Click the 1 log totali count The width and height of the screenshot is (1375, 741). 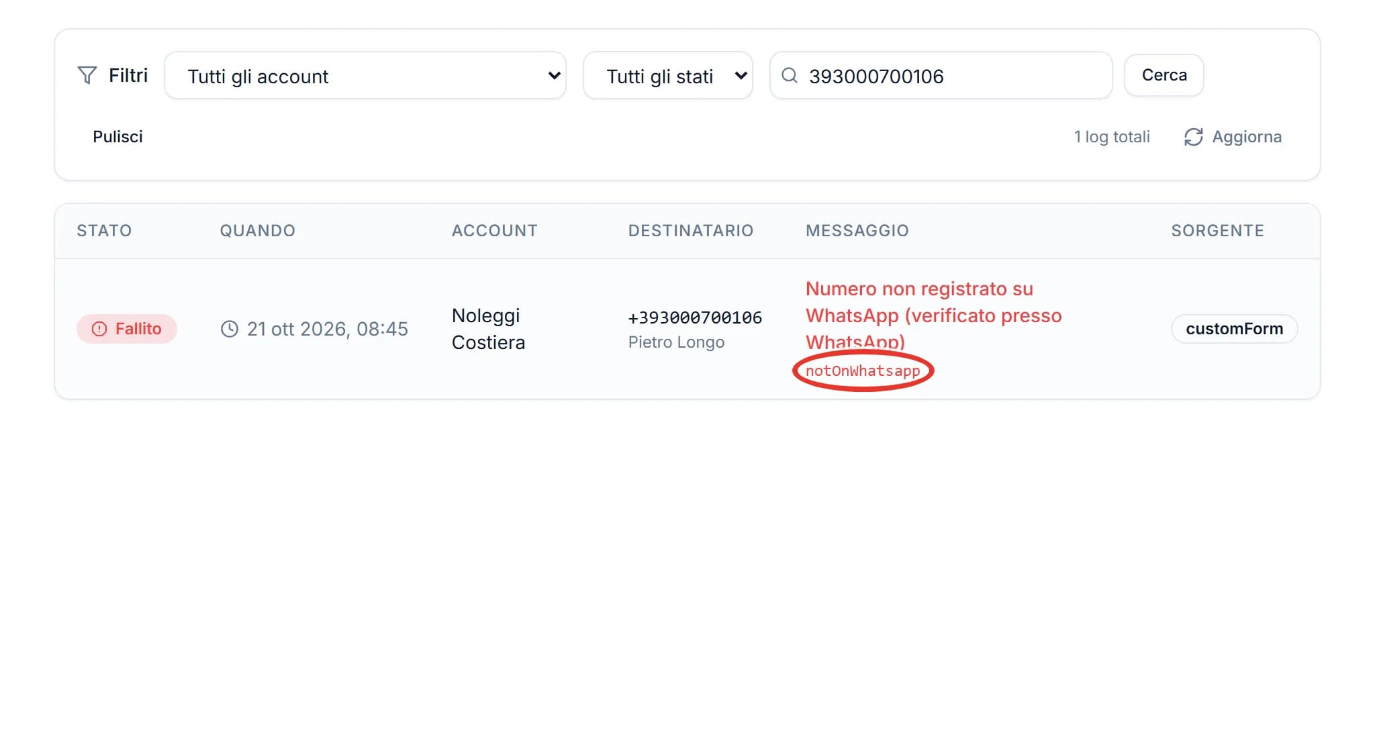[x=1112, y=137]
